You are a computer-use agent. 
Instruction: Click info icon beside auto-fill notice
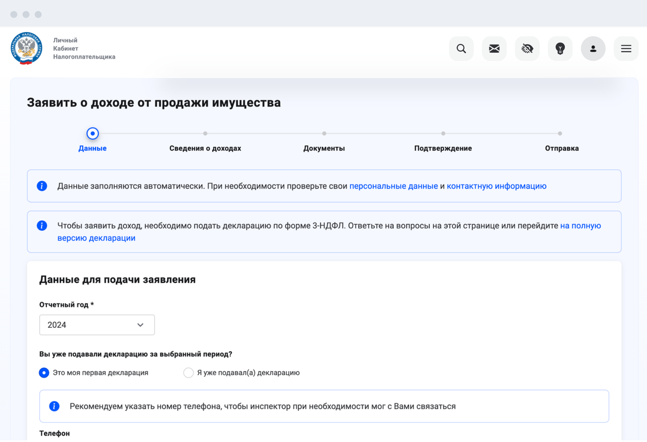click(42, 186)
